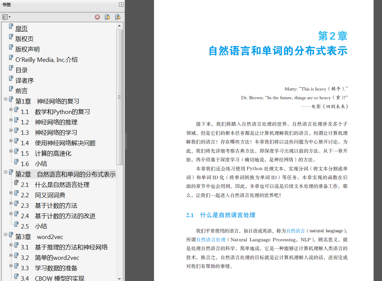This screenshot has height=281, width=382.
Task: Open bookmark 1.4 使用神经网络解决问题
Action: tap(58, 143)
